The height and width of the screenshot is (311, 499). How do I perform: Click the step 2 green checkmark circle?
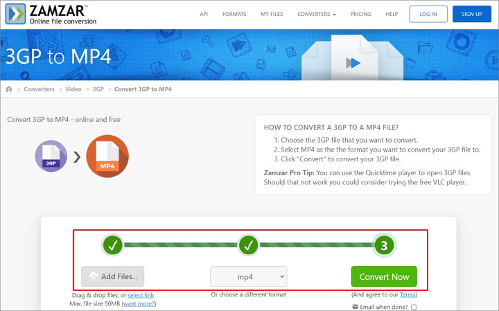(248, 245)
